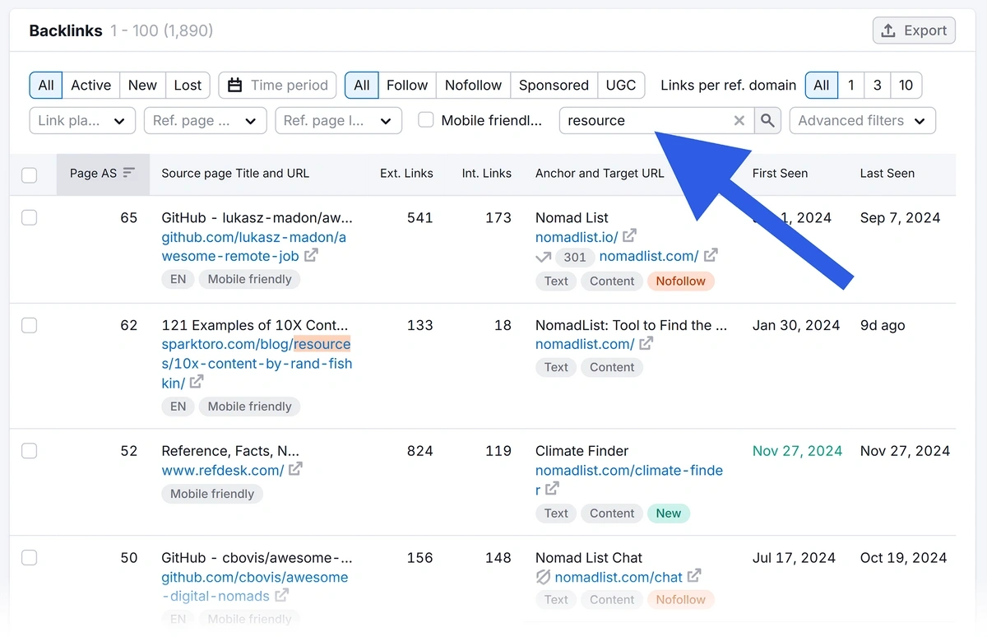The image size is (987, 637).
Task: Click the Last Seen column header
Action: click(887, 173)
